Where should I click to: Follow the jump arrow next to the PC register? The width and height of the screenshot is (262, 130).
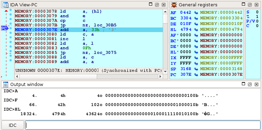tap(196, 75)
